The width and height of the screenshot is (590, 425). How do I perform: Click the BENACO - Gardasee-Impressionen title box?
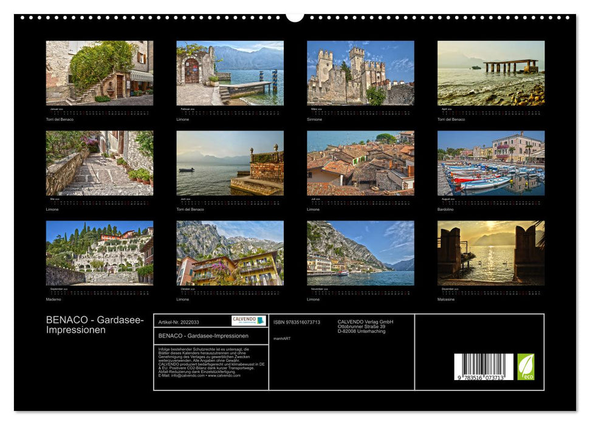pyautogui.click(x=203, y=334)
